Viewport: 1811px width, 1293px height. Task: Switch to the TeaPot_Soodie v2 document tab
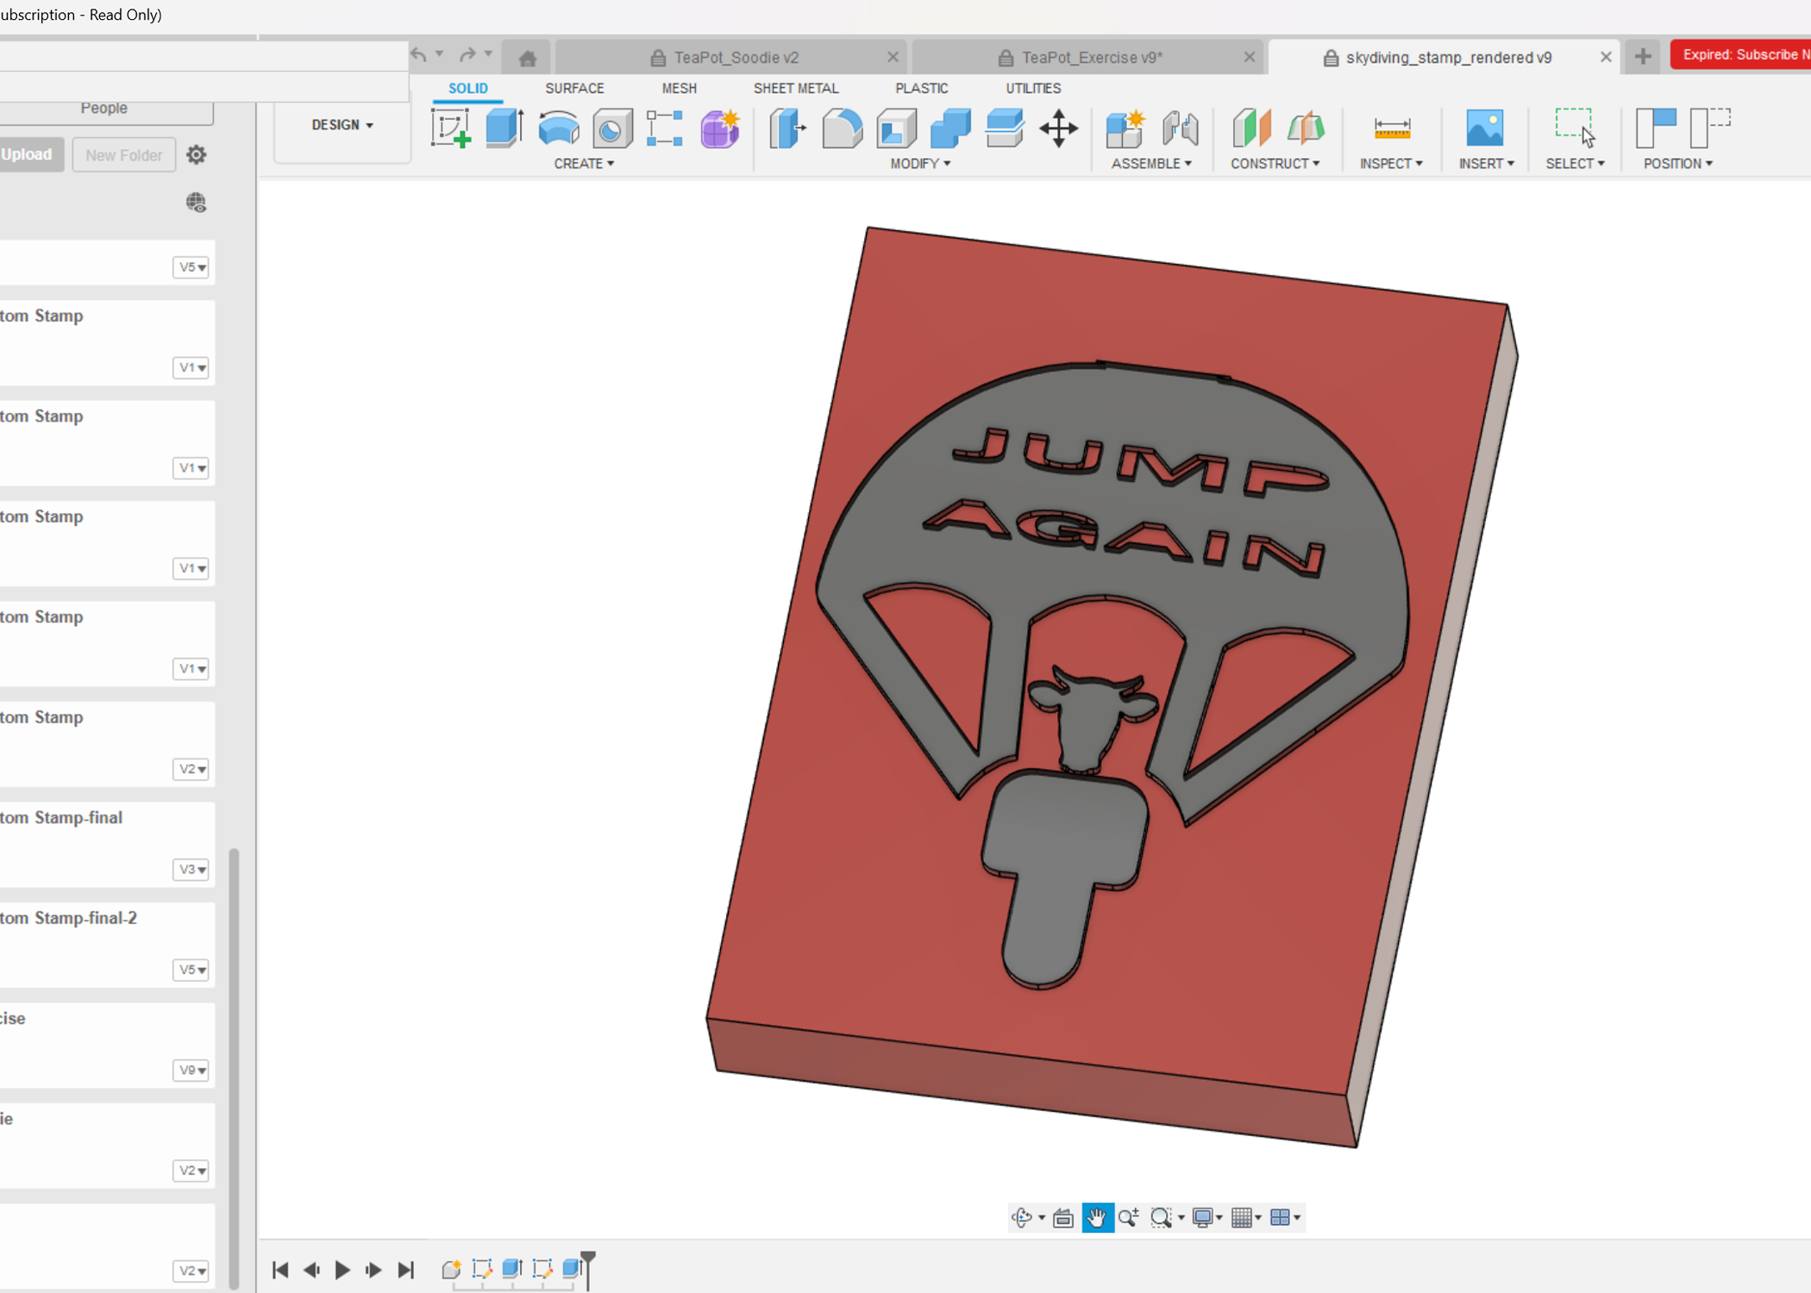click(736, 57)
